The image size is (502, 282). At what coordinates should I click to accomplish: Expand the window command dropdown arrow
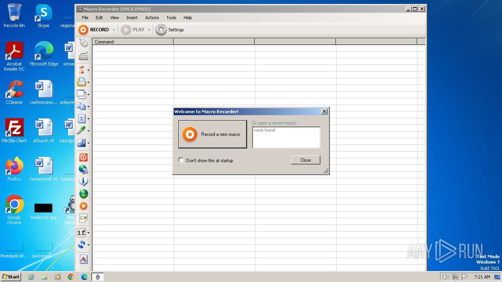pyautogui.click(x=88, y=95)
